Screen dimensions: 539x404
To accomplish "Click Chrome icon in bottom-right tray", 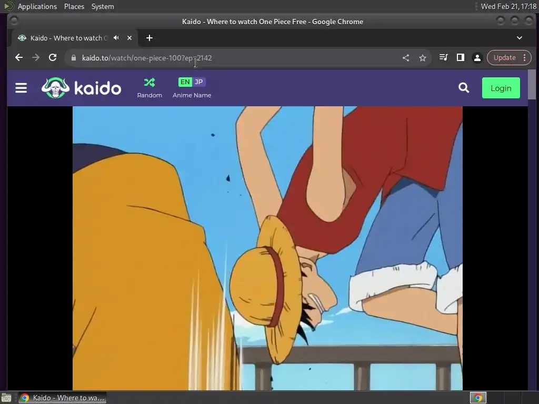I will pos(478,398).
